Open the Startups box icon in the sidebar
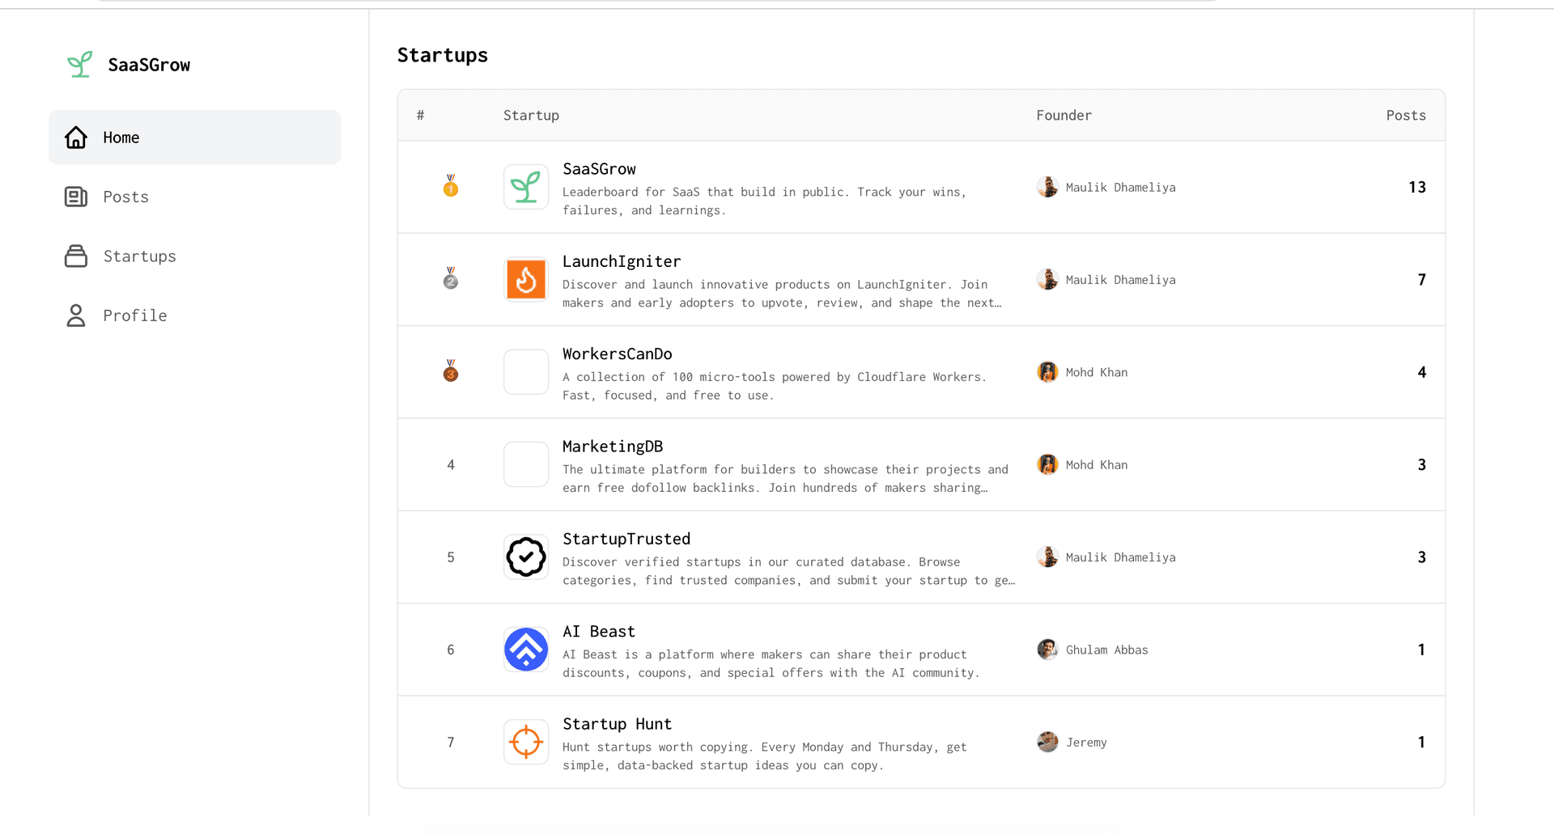 [76, 256]
